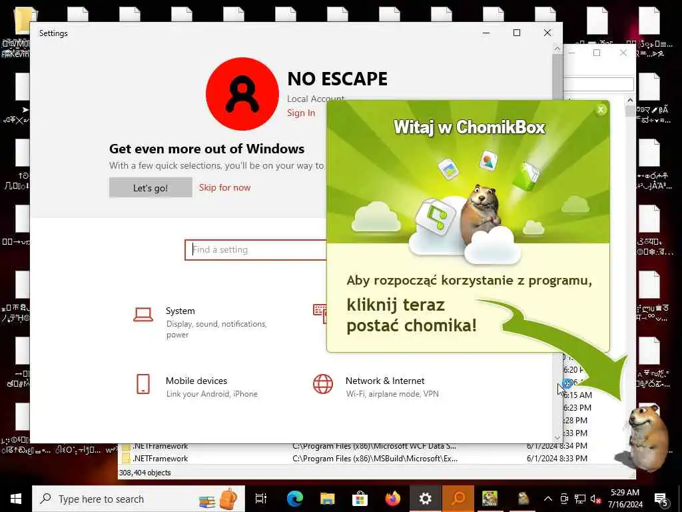
Task: Click the Settings gear taskbar icon
Action: click(426, 499)
